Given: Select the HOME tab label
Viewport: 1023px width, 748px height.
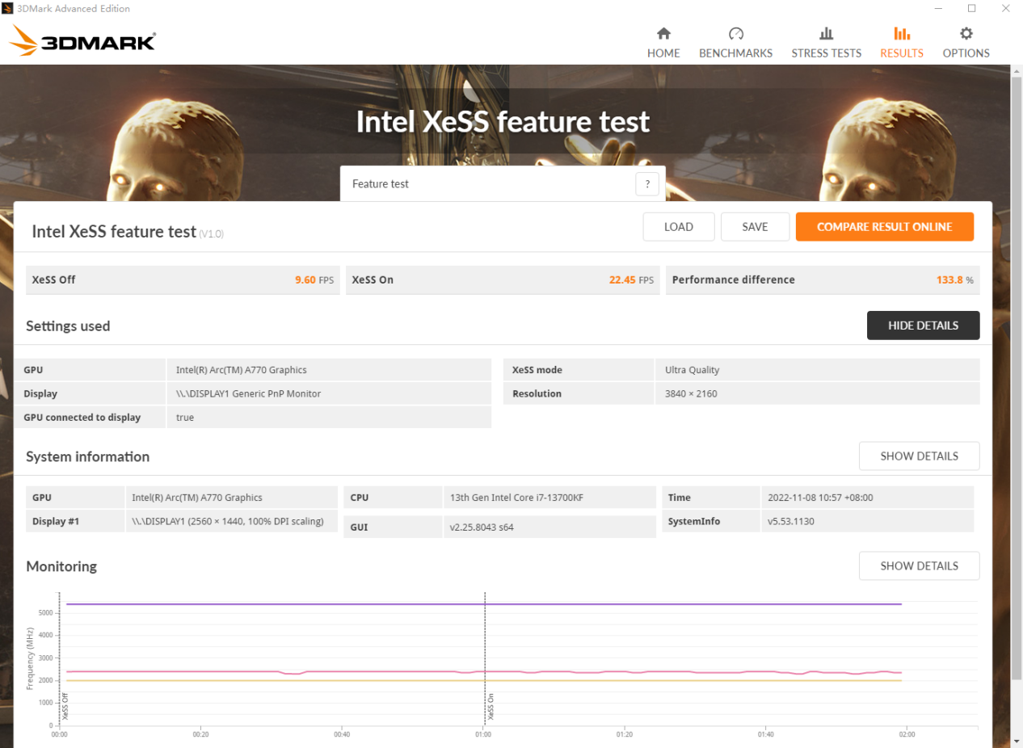Looking at the screenshot, I should (663, 53).
